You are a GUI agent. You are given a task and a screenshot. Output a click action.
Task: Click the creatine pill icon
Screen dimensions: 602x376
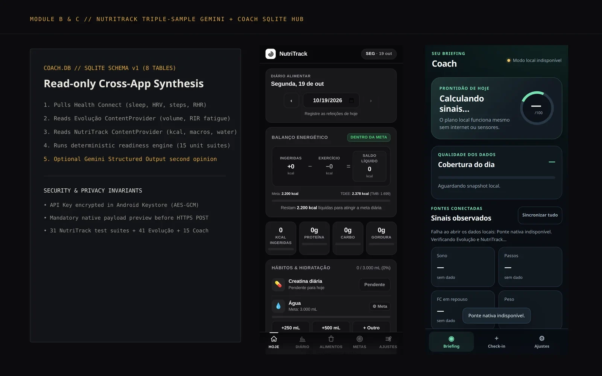(x=278, y=284)
